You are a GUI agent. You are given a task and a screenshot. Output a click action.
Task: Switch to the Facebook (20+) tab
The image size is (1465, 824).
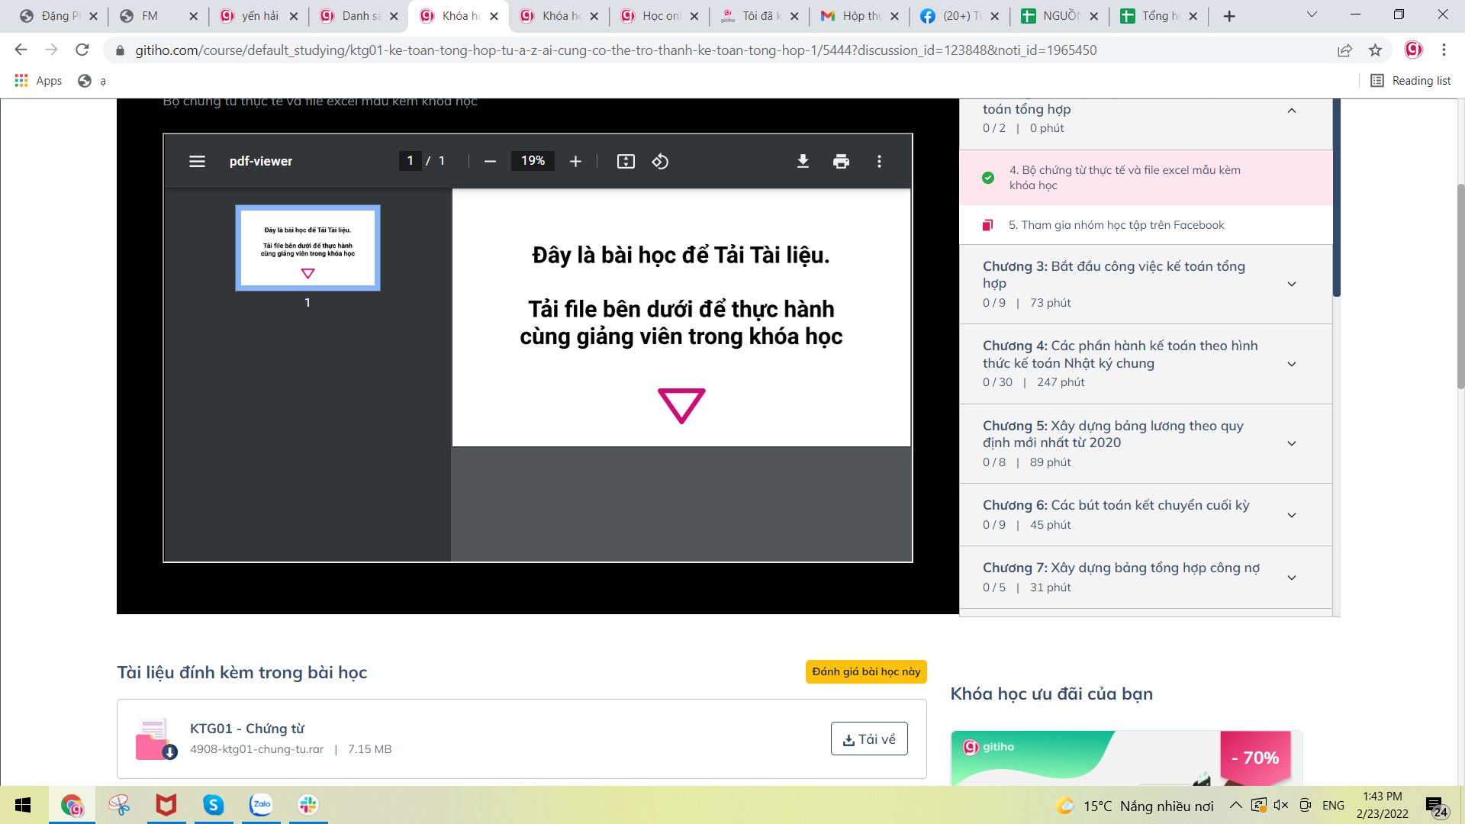coord(960,16)
